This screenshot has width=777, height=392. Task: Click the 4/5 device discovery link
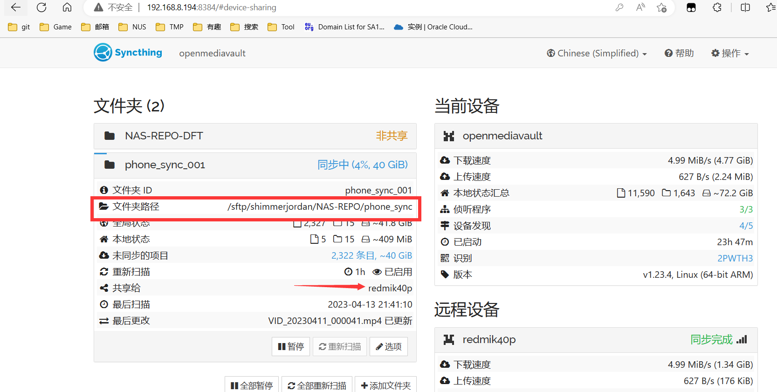coord(746,226)
